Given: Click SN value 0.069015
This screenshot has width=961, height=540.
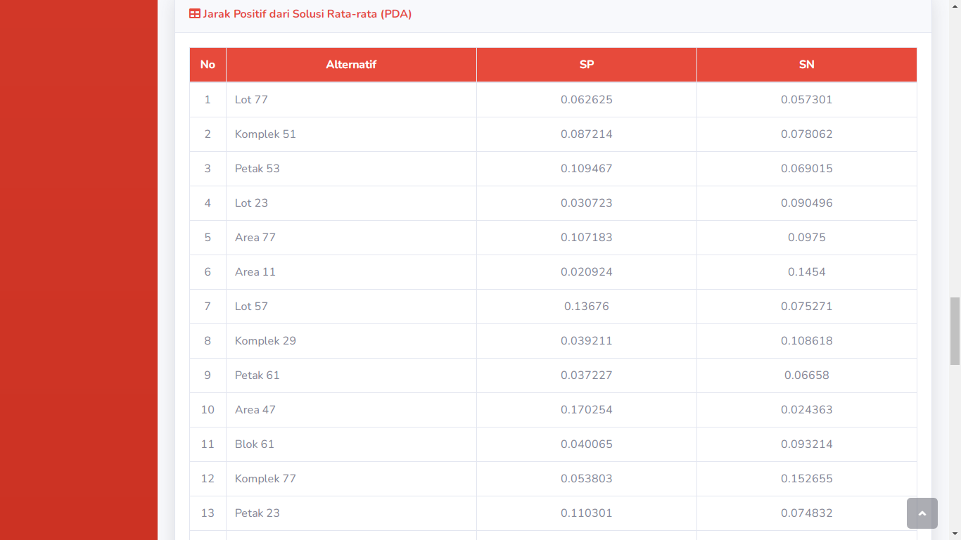Looking at the screenshot, I should tap(807, 169).
